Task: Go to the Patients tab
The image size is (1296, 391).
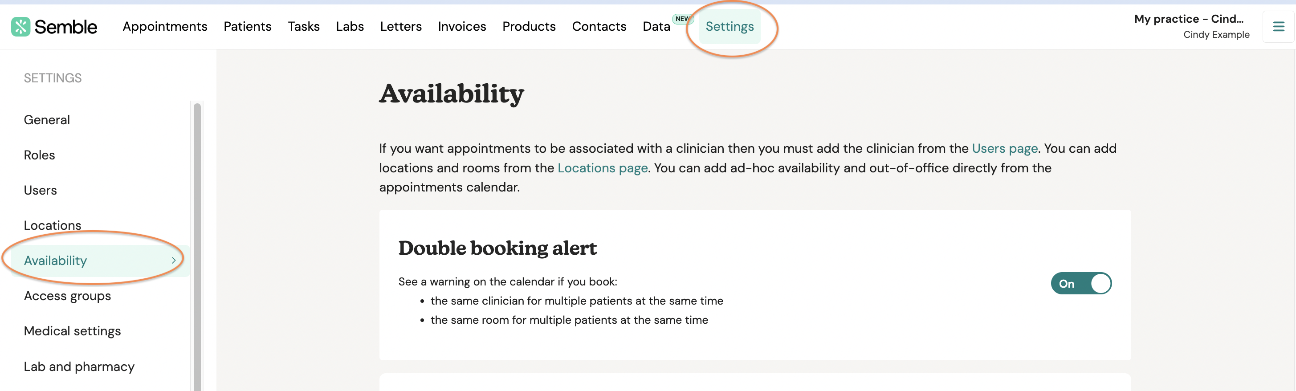Action: (x=248, y=26)
